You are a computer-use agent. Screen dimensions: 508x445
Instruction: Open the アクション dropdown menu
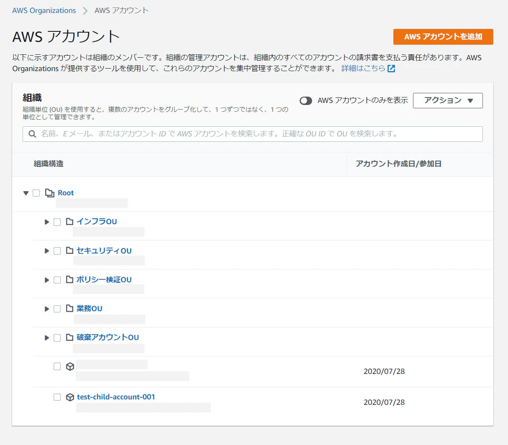click(x=448, y=100)
